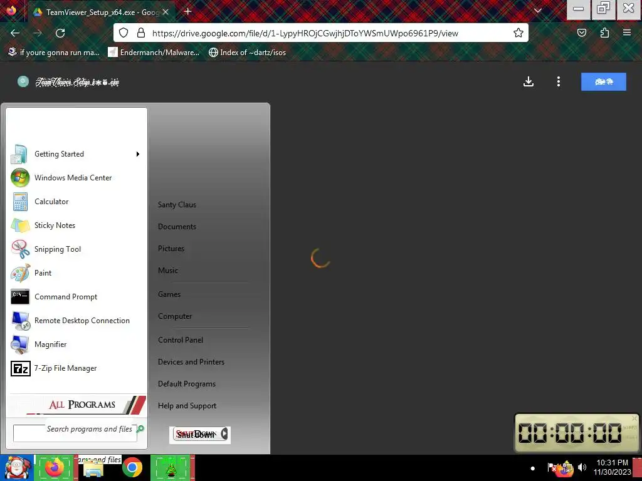The image size is (642, 481).
Task: Close the timer widget
Action: point(634,418)
